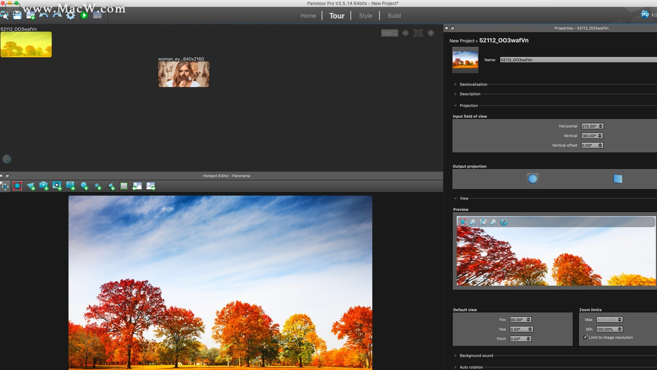This screenshot has width=657, height=370.
Task: Select the add video hotspot tool
Action: [x=57, y=186]
